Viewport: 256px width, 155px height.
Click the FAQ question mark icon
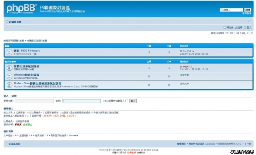click(225, 28)
